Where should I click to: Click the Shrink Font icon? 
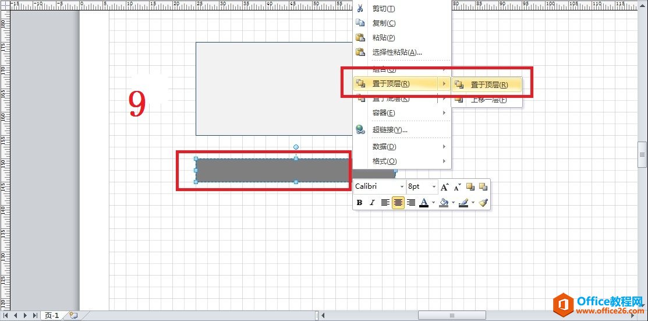point(458,187)
